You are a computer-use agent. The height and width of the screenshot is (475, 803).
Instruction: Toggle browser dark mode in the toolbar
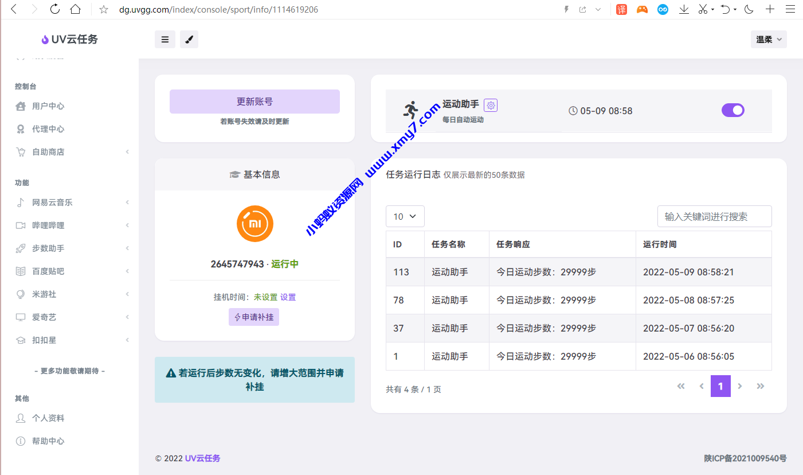(749, 9)
